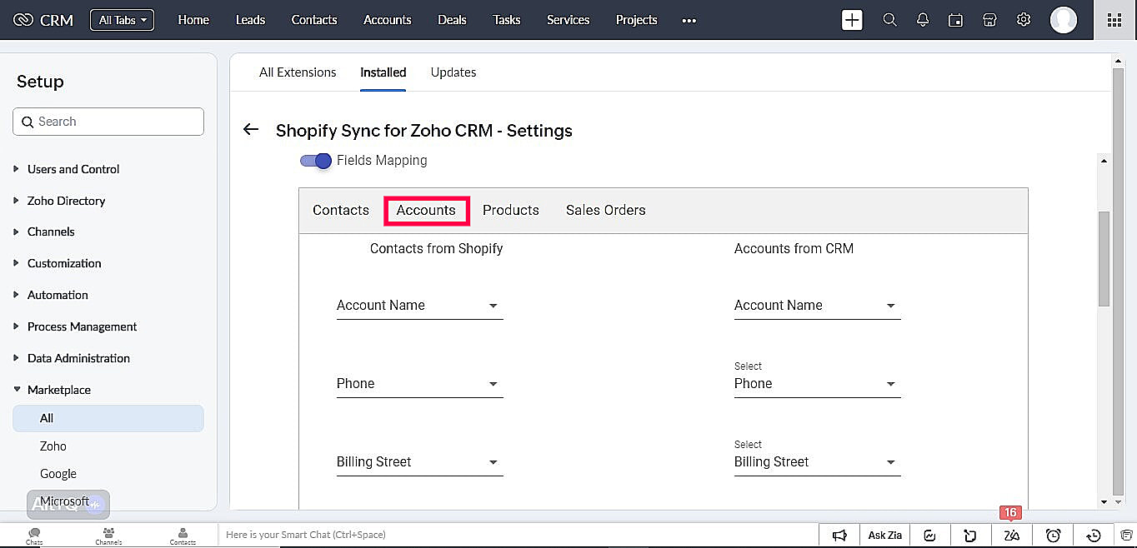This screenshot has width=1137, height=548.
Task: Switch to All Extensions tab
Action: [298, 72]
